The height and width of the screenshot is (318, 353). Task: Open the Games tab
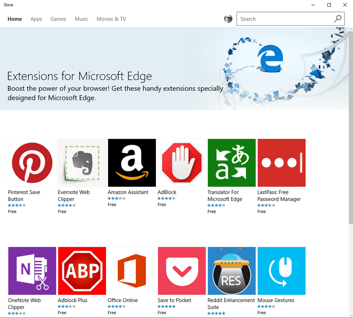[58, 19]
